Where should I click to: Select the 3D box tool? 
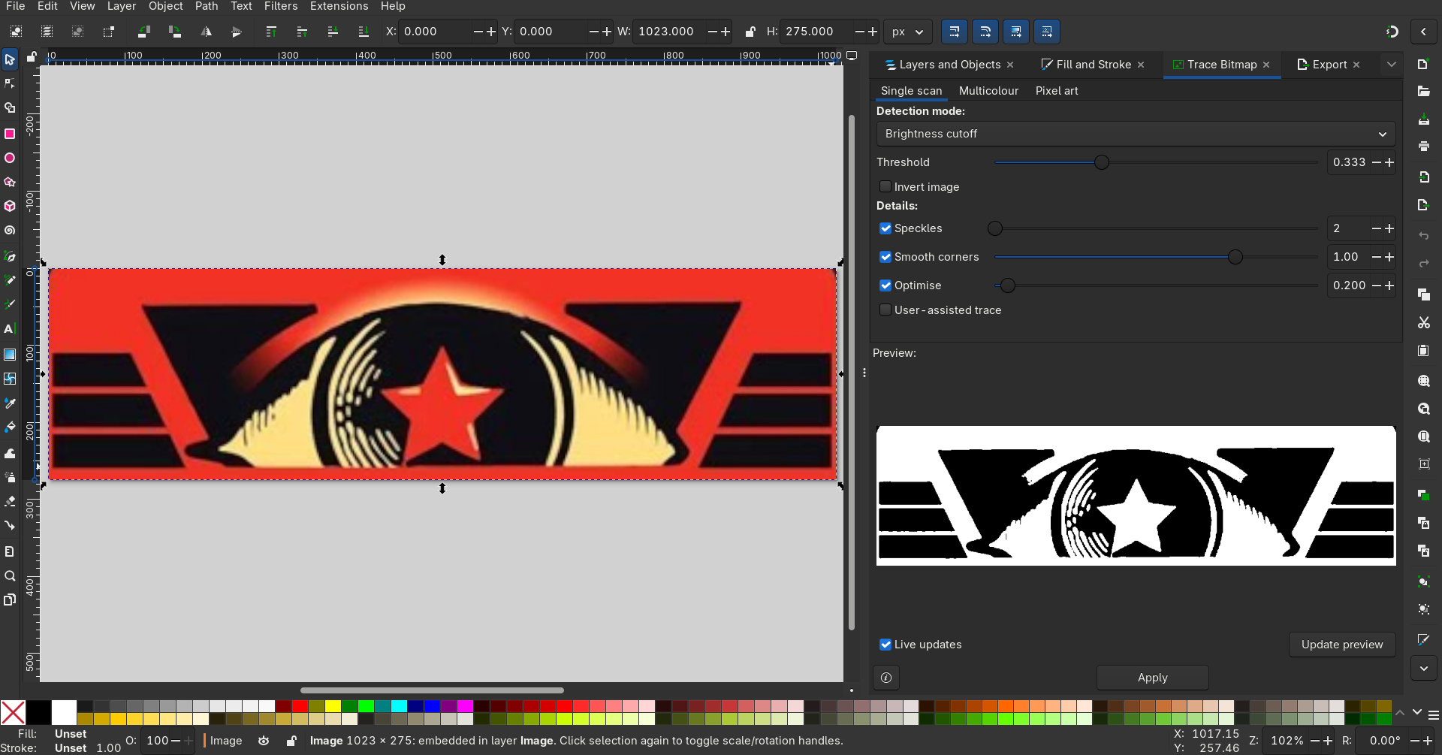(10, 206)
